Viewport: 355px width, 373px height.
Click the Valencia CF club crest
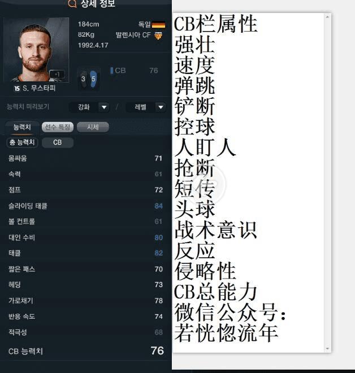(x=158, y=36)
